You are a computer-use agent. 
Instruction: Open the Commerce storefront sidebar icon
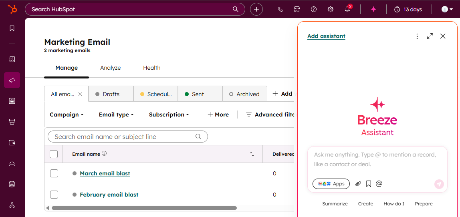pos(12,122)
